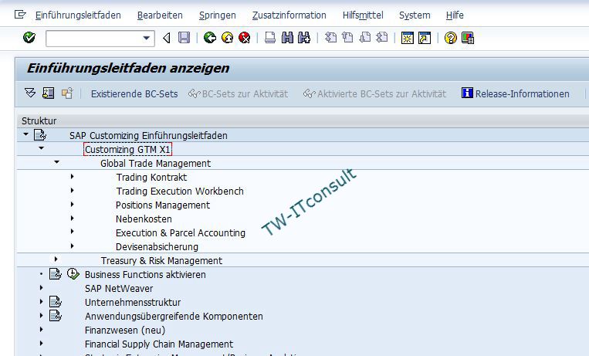Viewport: 589px width, 356px height.
Task: Click the third application toolbar icon
Action: tap(67, 93)
